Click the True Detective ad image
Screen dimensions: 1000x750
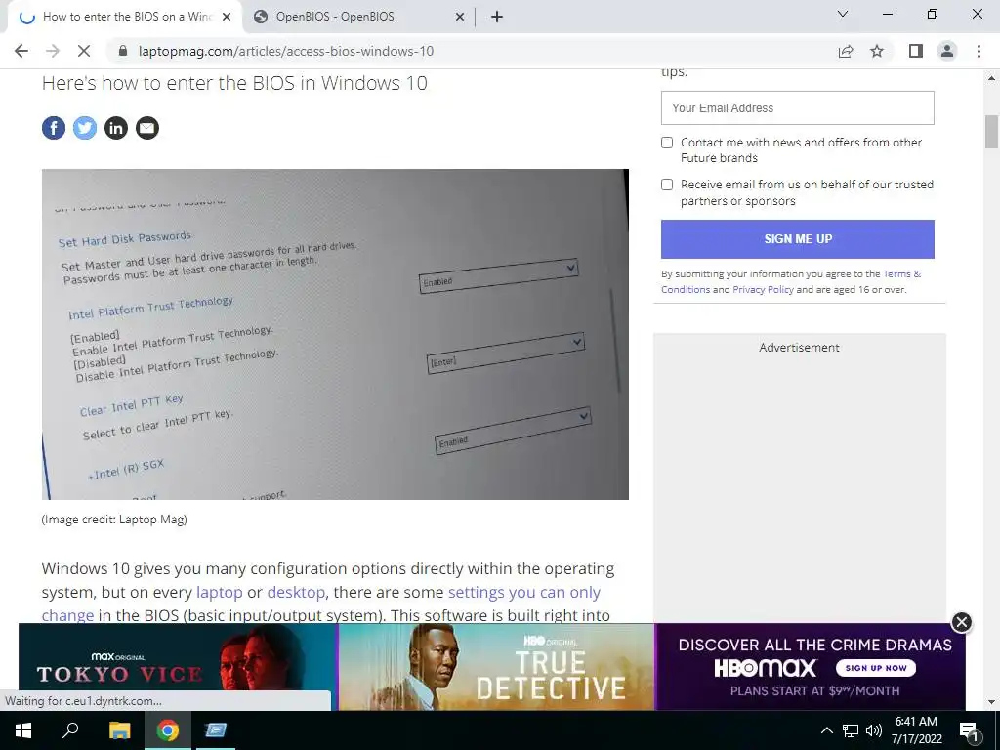(x=496, y=666)
